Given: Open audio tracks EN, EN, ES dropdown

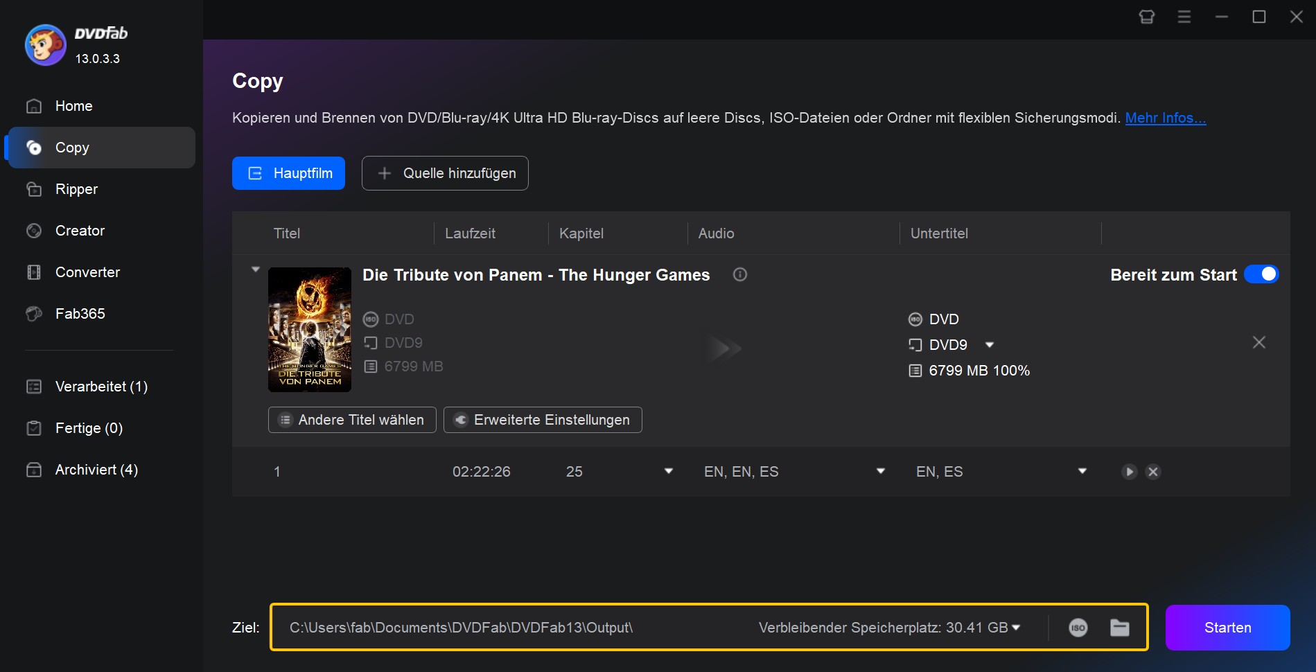Looking at the screenshot, I should [881, 471].
